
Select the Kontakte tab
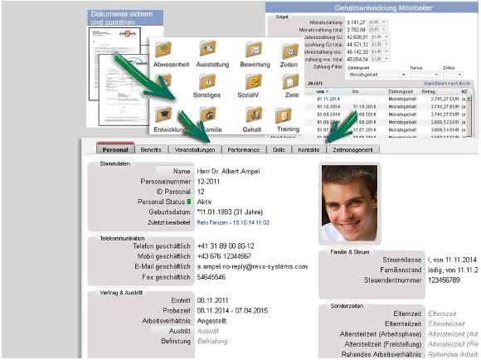point(309,149)
